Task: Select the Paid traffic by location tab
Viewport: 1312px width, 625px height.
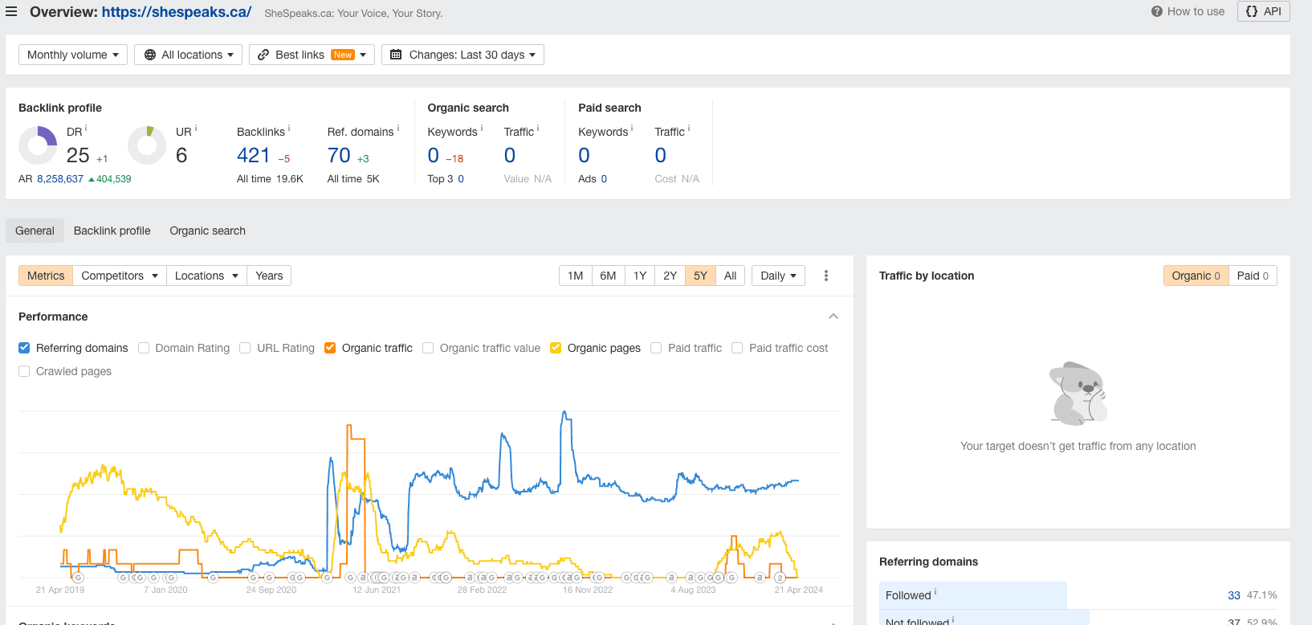Action: coord(1253,276)
